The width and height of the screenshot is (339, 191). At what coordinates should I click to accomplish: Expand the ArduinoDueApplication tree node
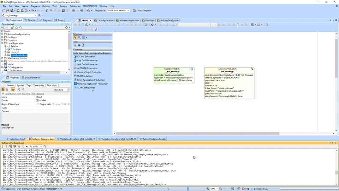tap(2, 34)
